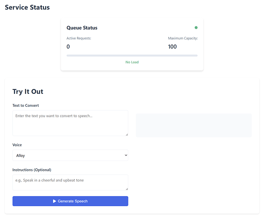Click the queue load progress bar

132,56
